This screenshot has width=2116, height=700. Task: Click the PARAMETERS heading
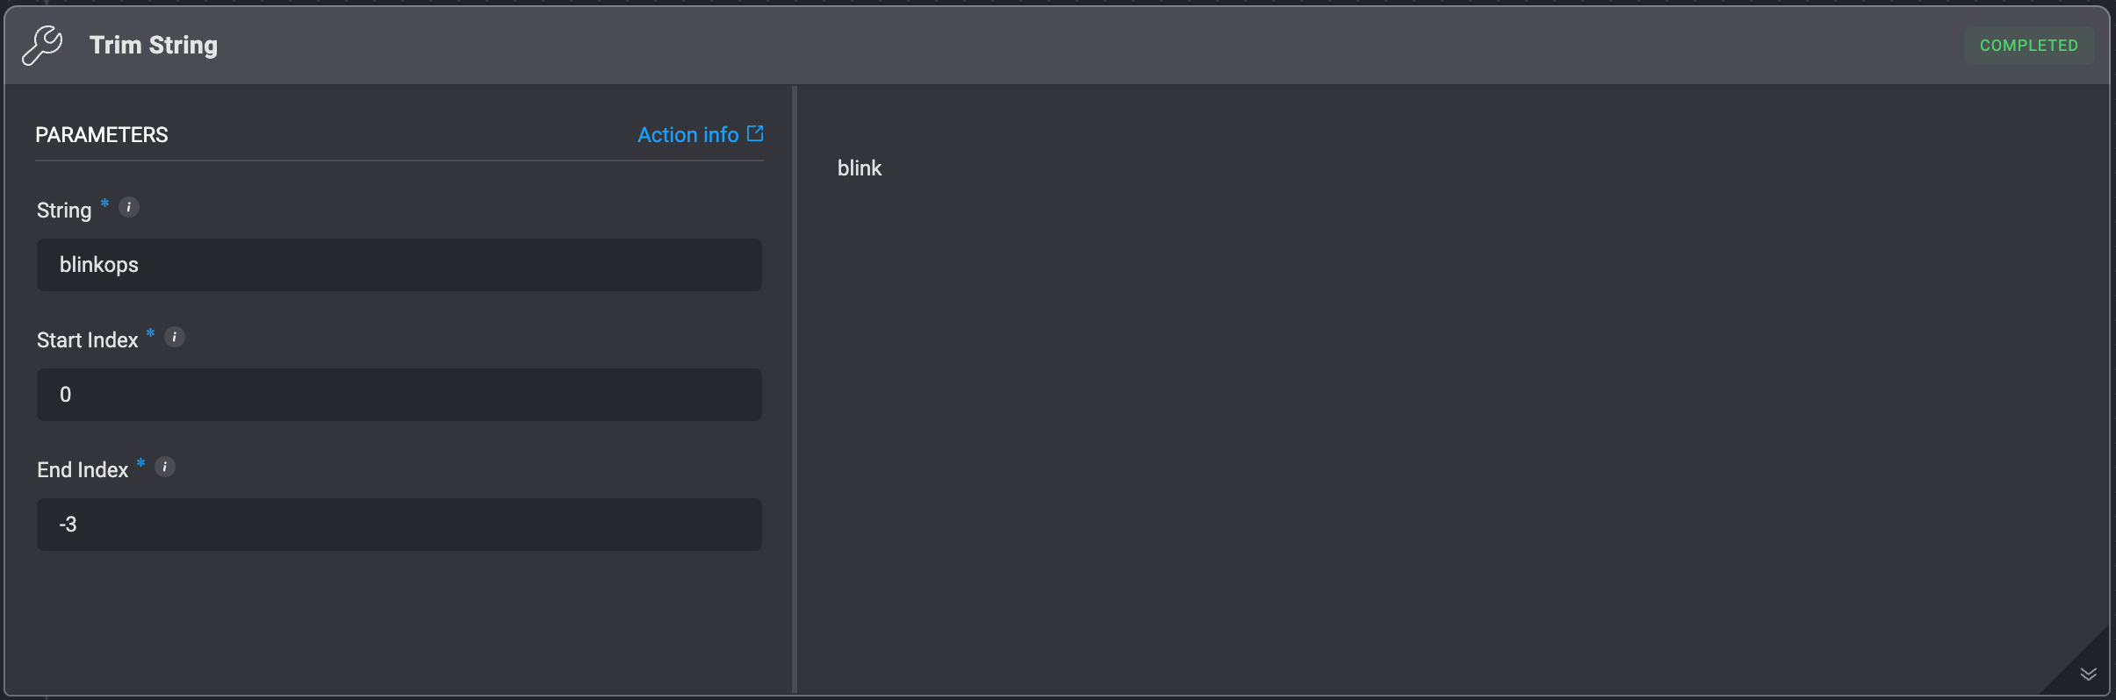click(102, 135)
